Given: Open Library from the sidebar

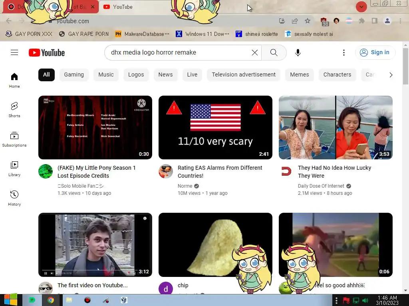Looking at the screenshot, I should [14, 169].
